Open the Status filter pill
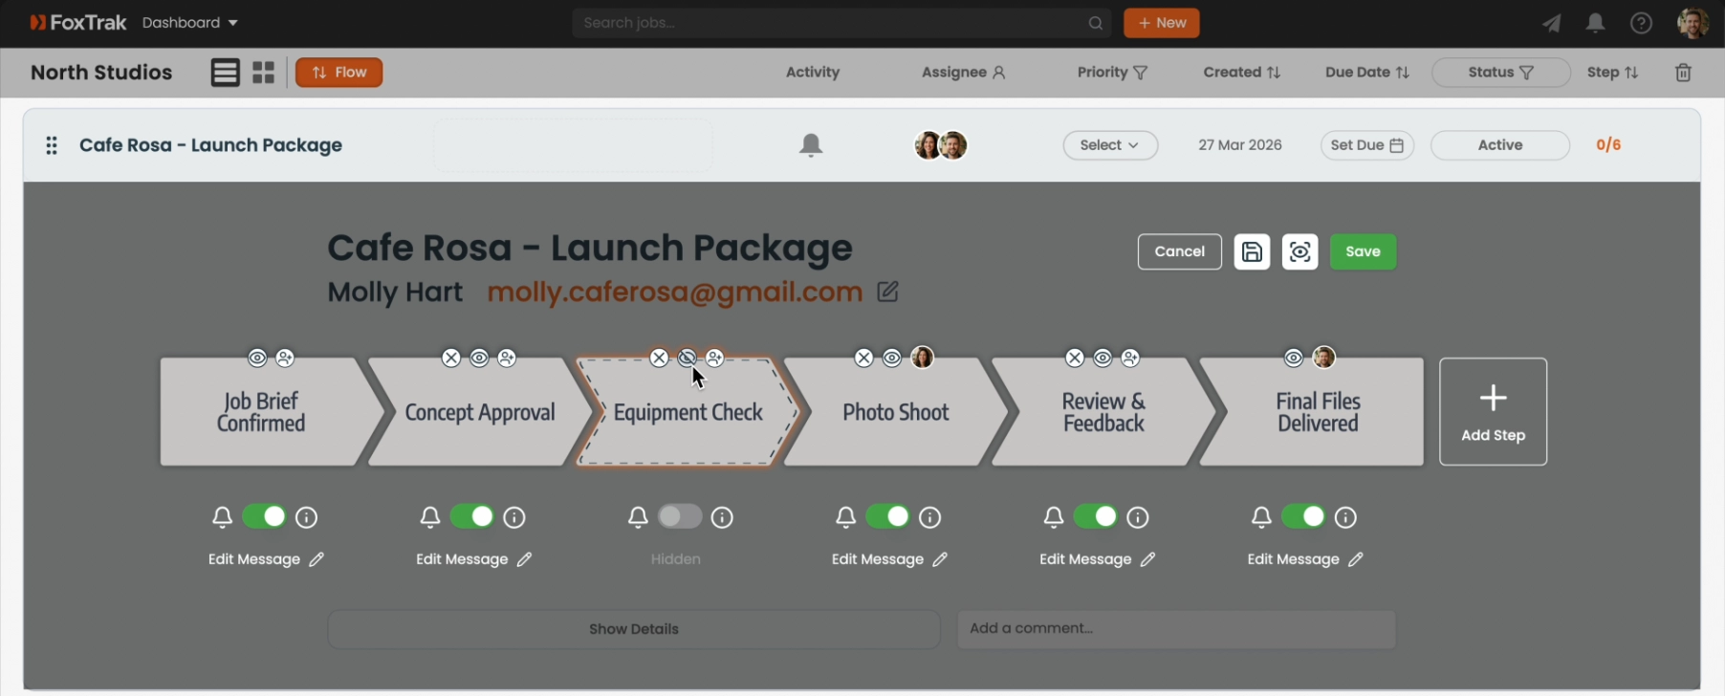Viewport: 1725px width, 696px height. (1500, 73)
